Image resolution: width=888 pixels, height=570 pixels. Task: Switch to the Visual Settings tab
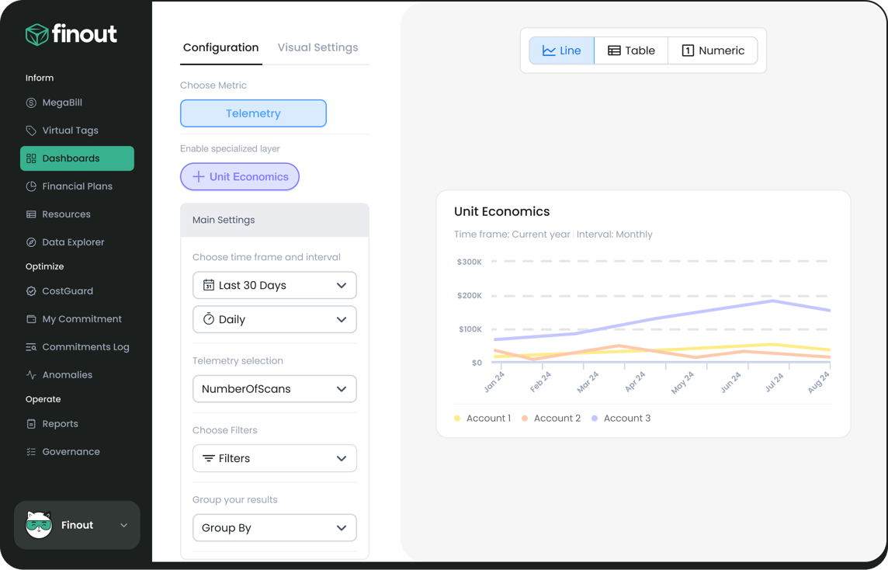coord(317,47)
